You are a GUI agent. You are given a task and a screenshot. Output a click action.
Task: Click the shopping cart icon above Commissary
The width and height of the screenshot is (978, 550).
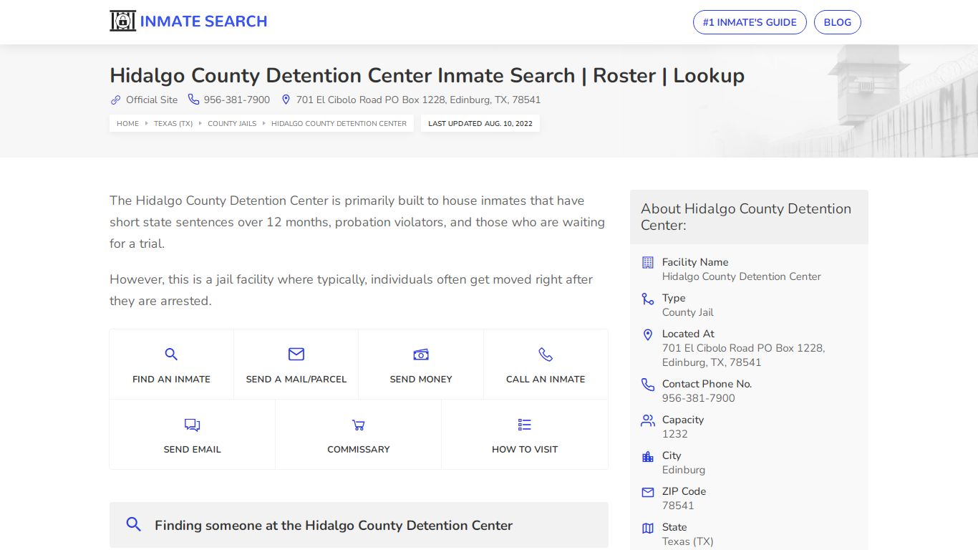pos(359,425)
